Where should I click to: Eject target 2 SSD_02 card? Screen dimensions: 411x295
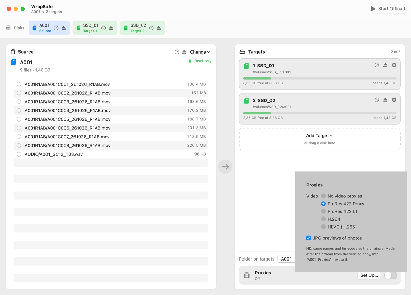(x=385, y=100)
